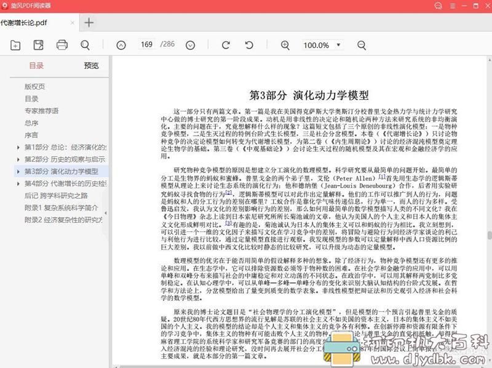The image size is (492, 368).
Task: Select 第3部分 演化动力学模型 entry
Action: (61, 172)
